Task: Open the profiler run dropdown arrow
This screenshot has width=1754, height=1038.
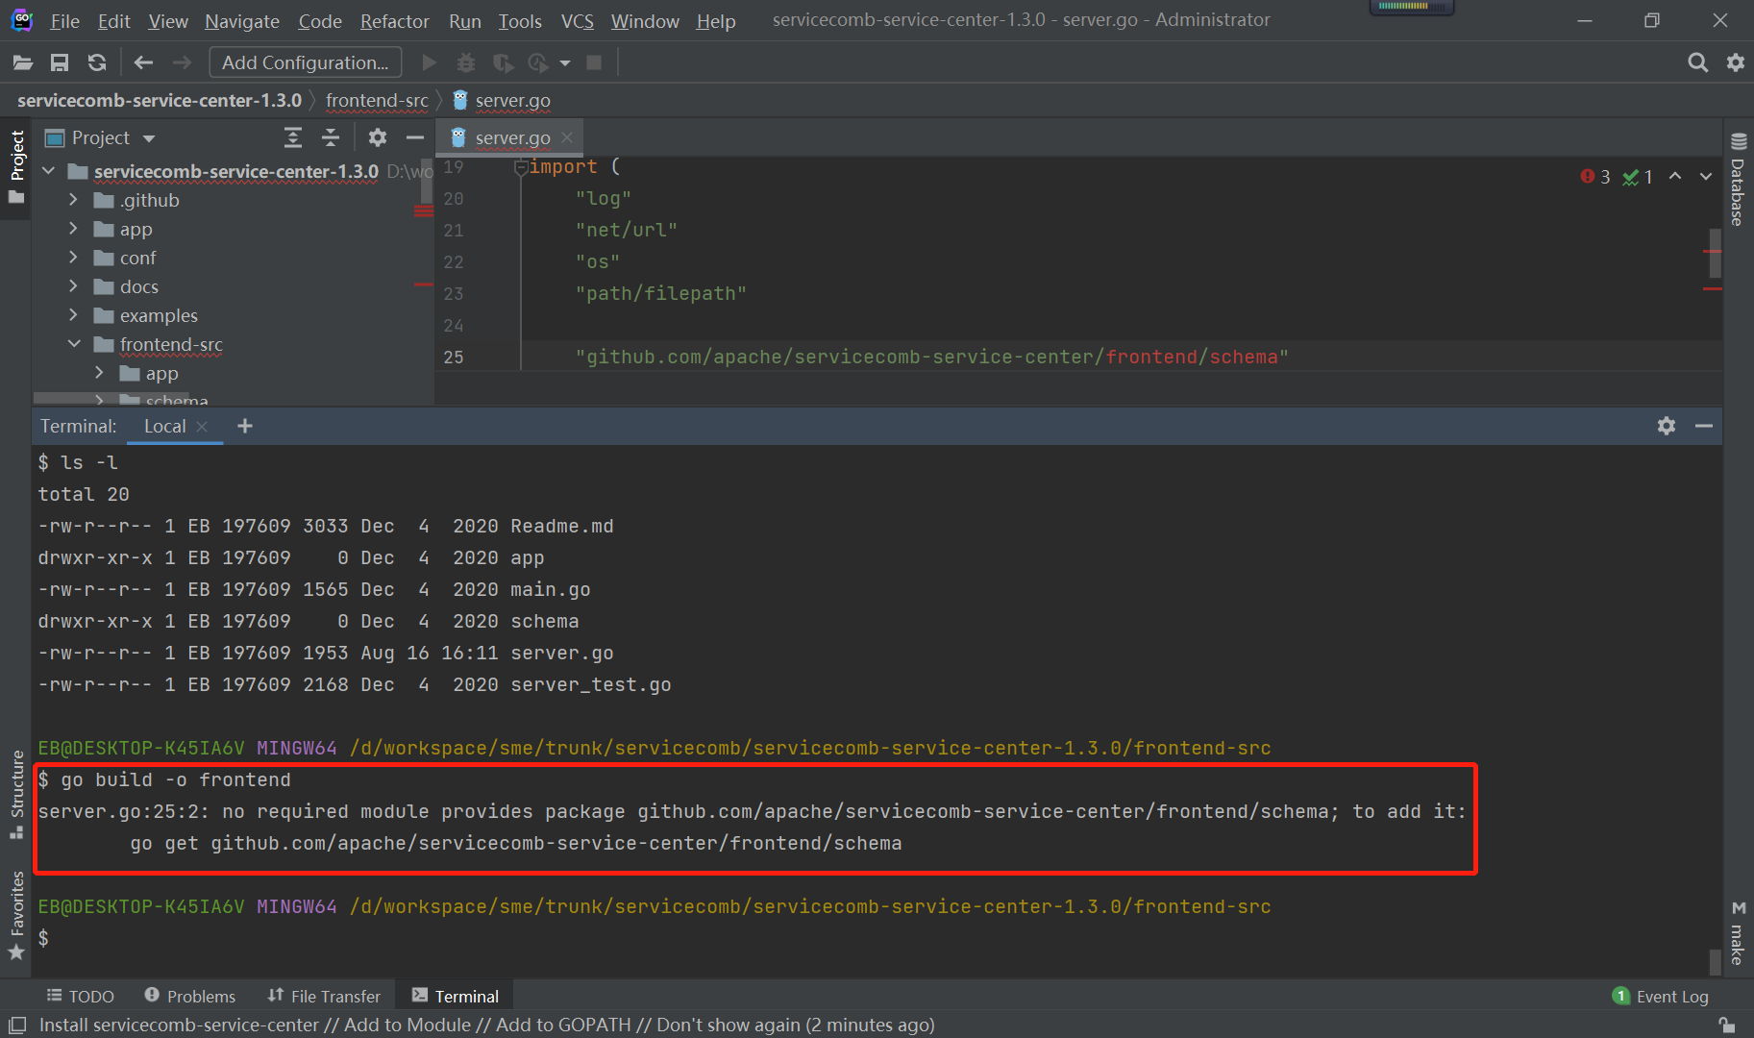Action: coord(565,63)
